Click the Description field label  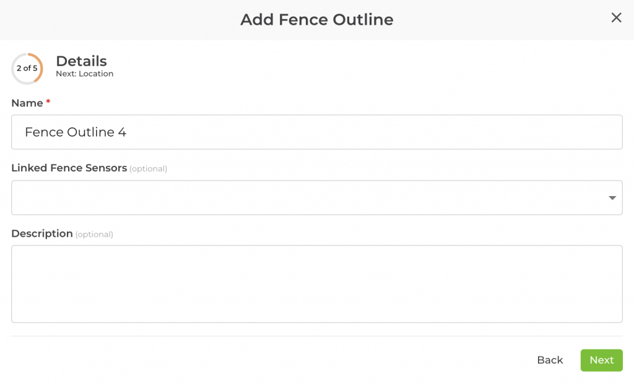[x=42, y=234]
